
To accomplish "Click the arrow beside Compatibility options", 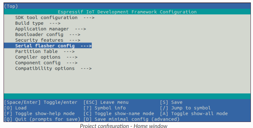I will coord(86,69).
